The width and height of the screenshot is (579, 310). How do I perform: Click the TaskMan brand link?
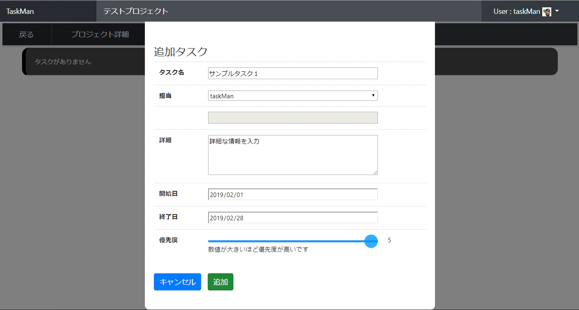(20, 11)
